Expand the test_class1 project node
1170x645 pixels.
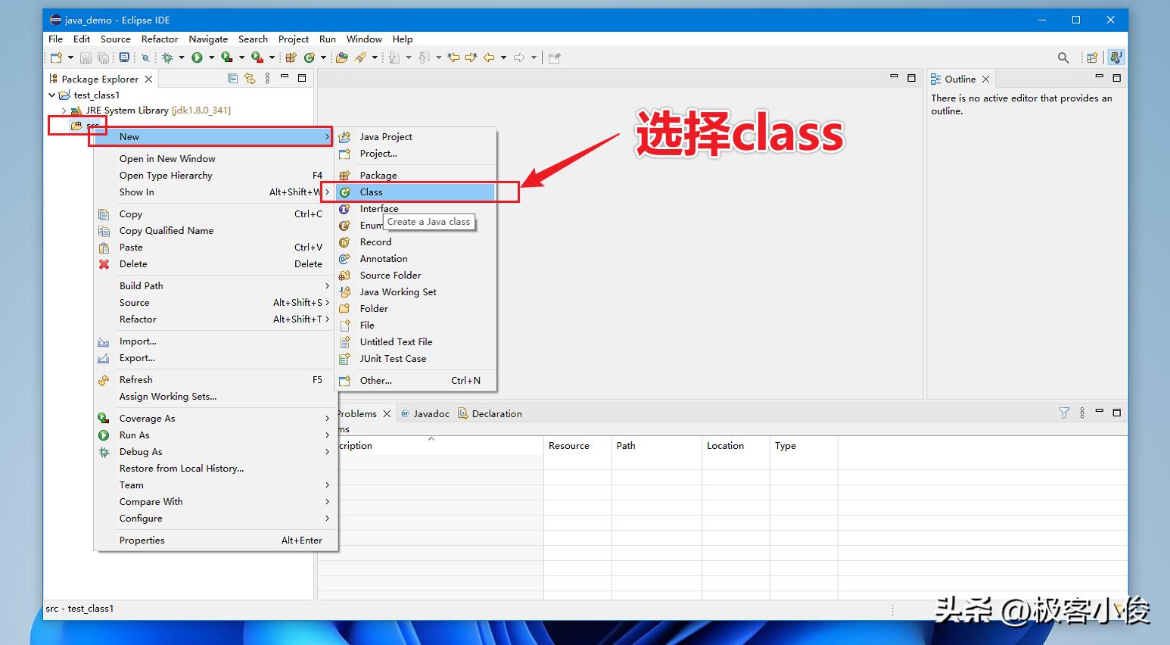pos(51,95)
